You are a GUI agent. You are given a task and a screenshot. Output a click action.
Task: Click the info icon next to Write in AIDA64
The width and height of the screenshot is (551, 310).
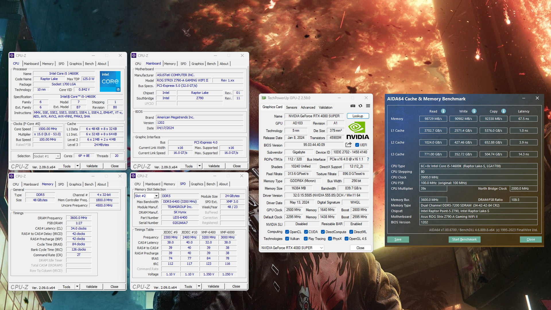474,111
